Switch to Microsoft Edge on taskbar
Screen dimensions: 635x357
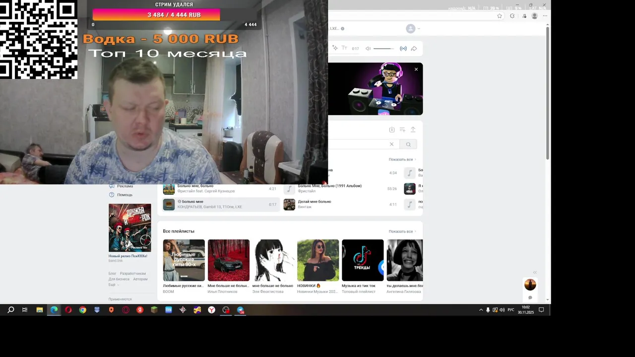point(54,310)
